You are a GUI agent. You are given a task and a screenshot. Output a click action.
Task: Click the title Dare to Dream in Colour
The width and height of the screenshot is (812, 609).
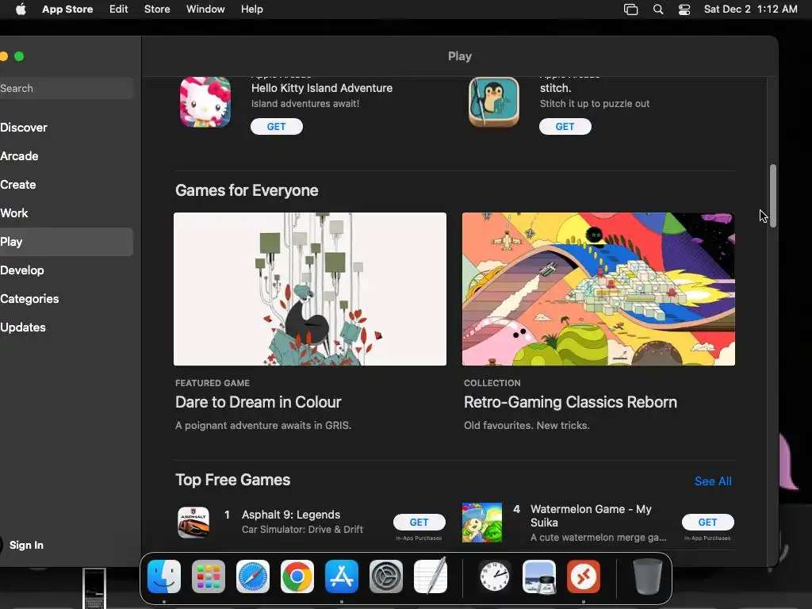pyautogui.click(x=258, y=402)
